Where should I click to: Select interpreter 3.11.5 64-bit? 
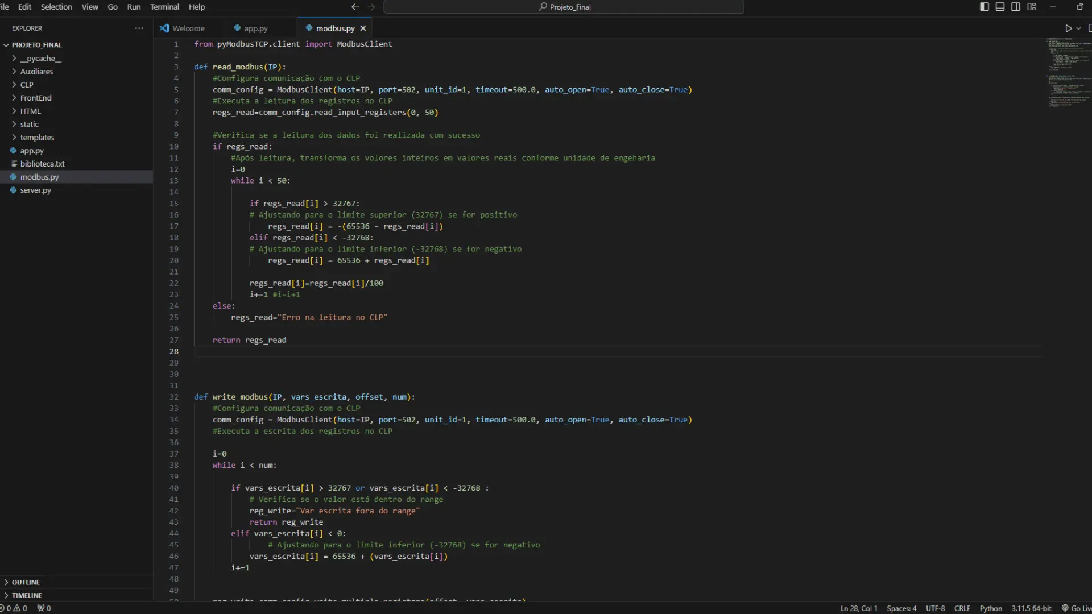pyautogui.click(x=1031, y=608)
